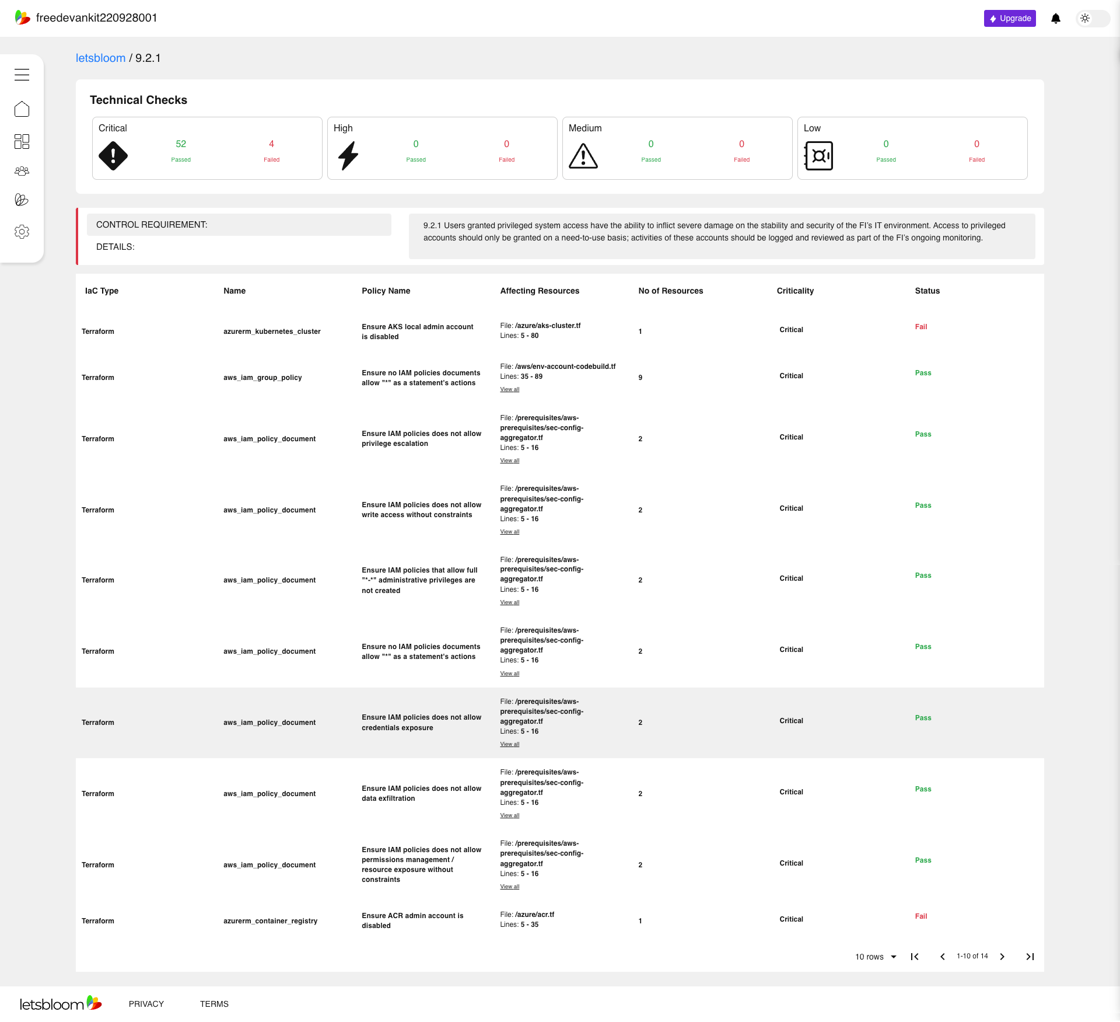Screen dimensions: 1120x1022
Task: Open the users group icon in the sidebar
Action: pos(22,171)
